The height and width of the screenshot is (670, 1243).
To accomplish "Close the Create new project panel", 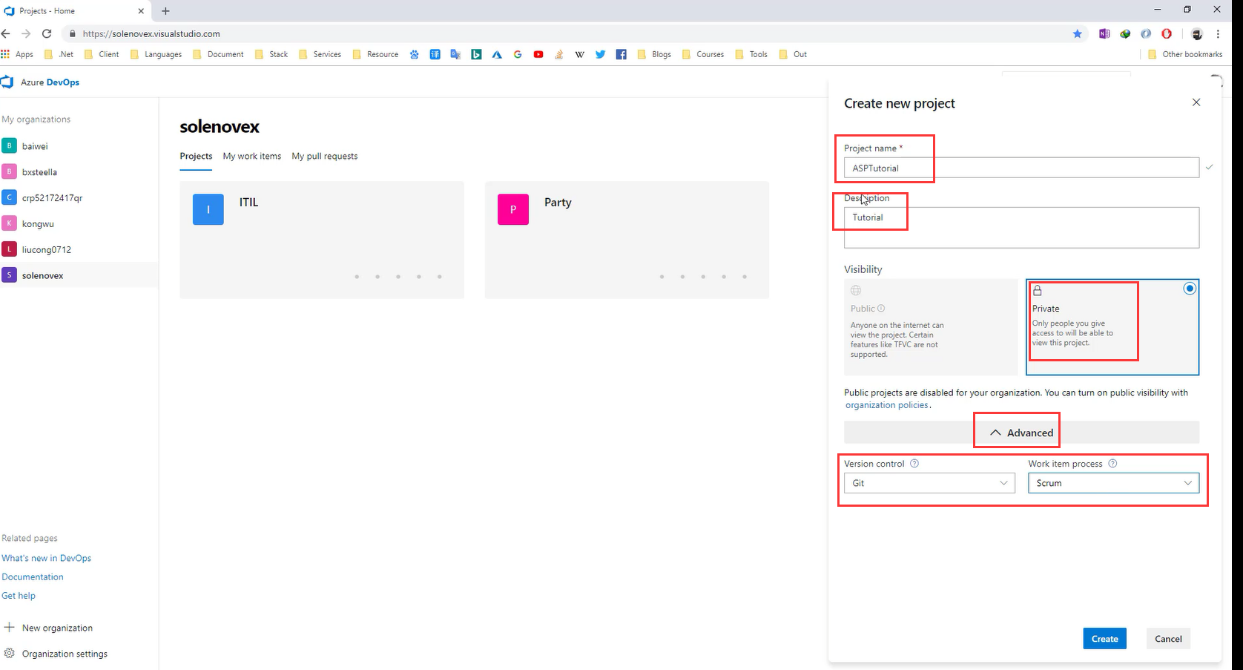I will [x=1196, y=102].
